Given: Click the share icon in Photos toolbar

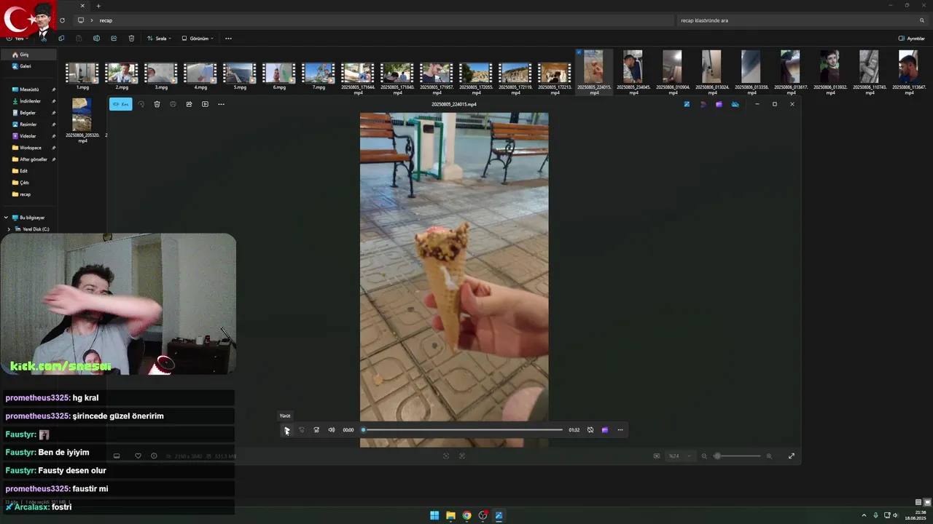Looking at the screenshot, I should [x=189, y=104].
